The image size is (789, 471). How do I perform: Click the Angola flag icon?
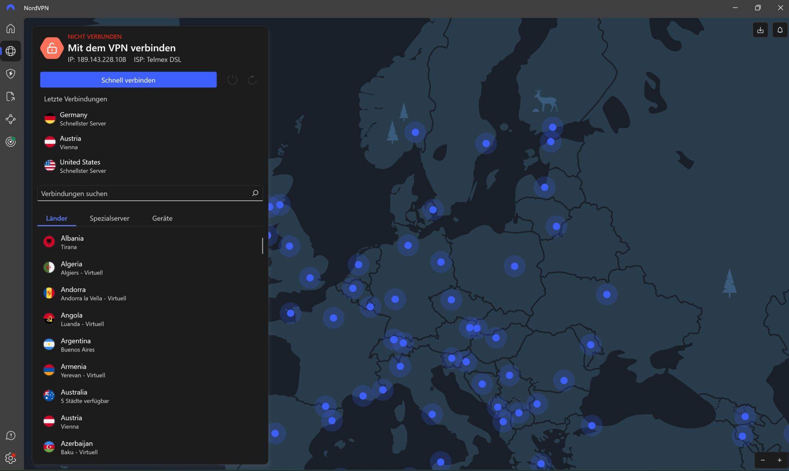(x=49, y=319)
